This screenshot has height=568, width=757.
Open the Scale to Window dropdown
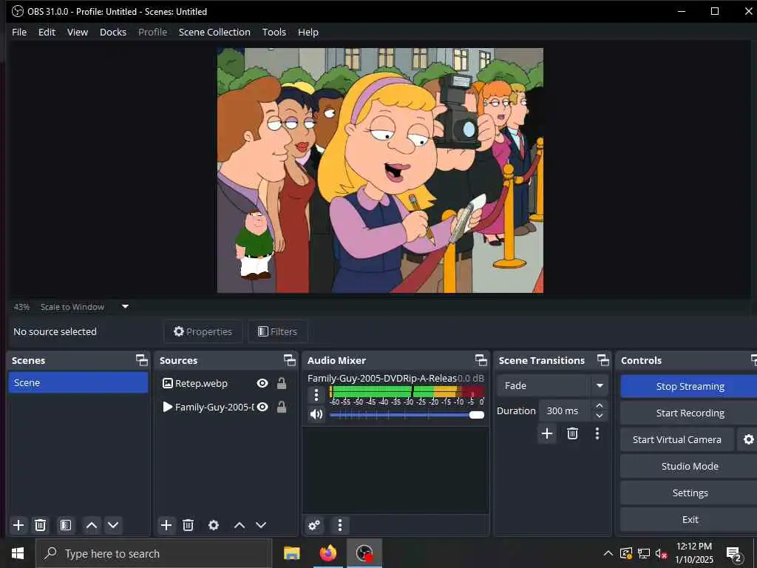point(125,307)
